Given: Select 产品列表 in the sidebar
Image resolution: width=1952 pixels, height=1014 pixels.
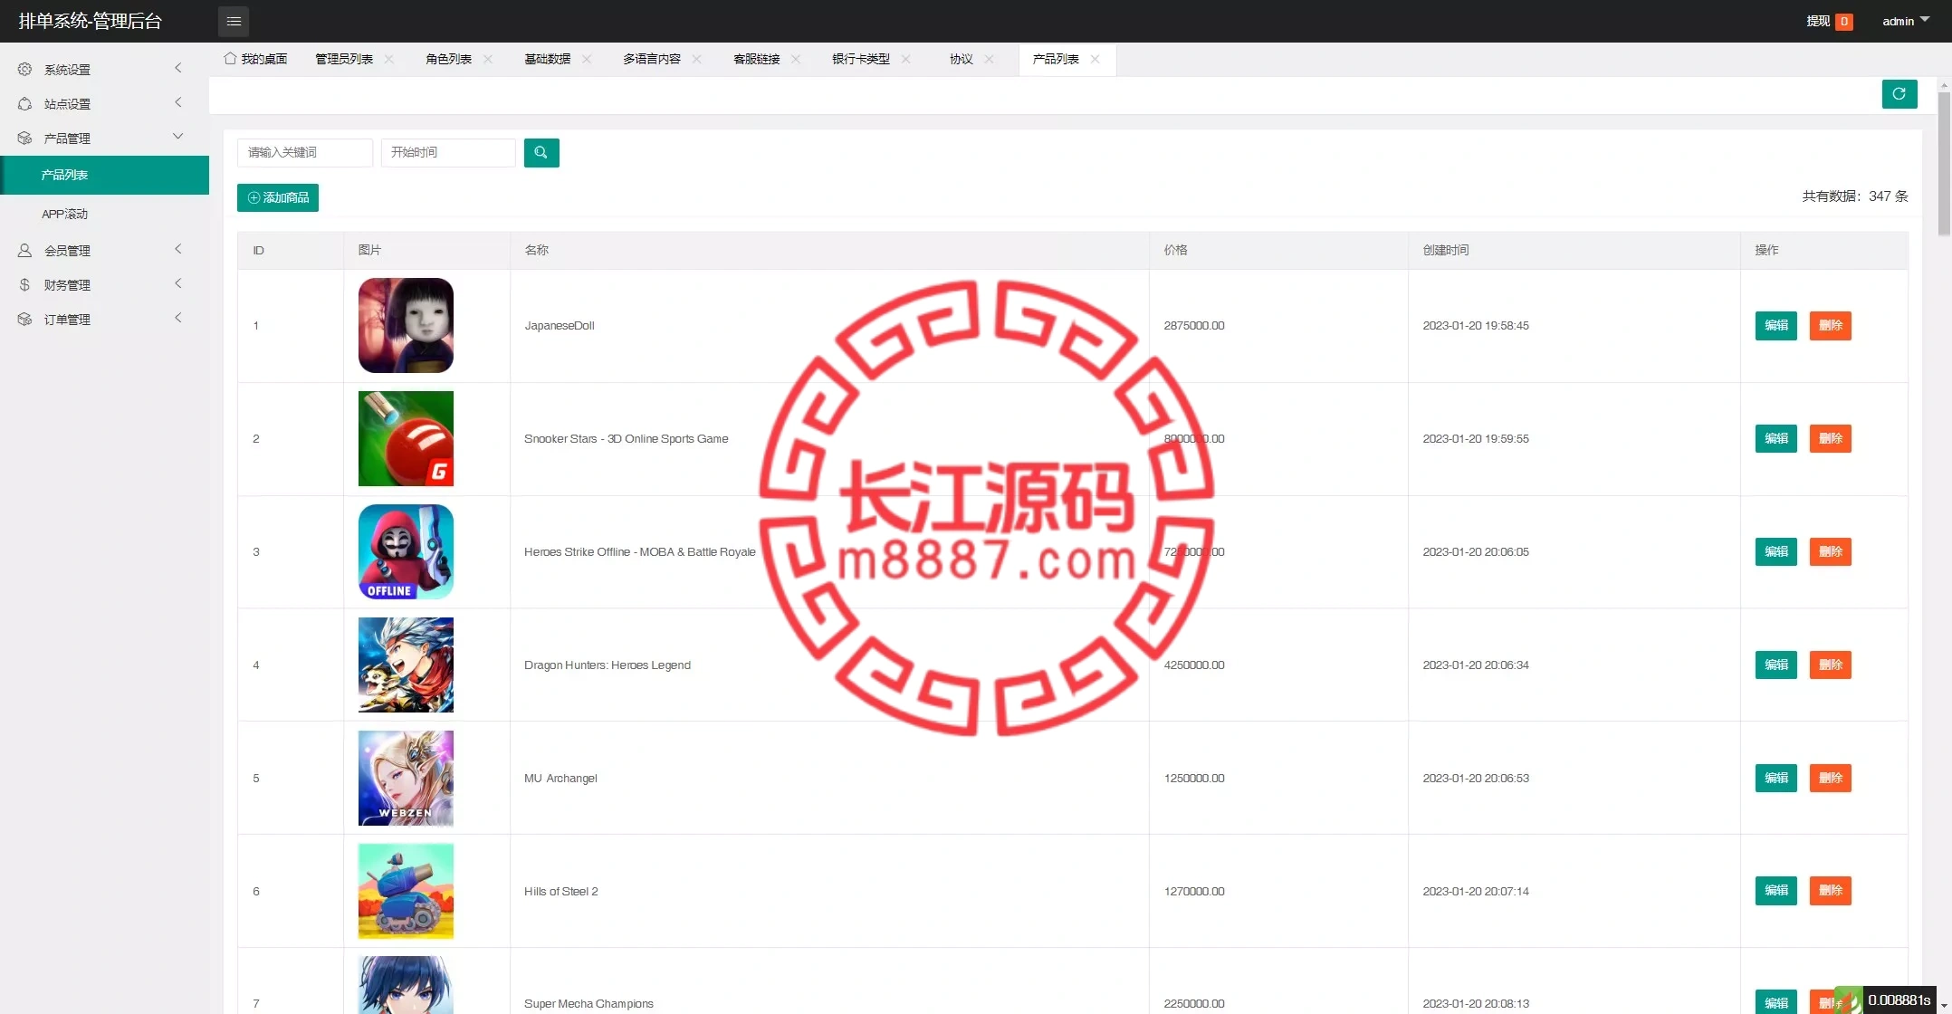Looking at the screenshot, I should click(x=105, y=175).
